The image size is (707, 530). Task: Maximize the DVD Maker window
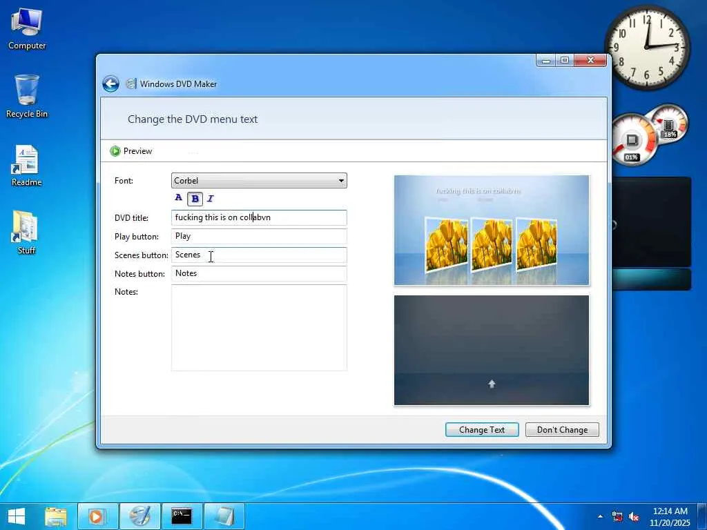[565, 60]
